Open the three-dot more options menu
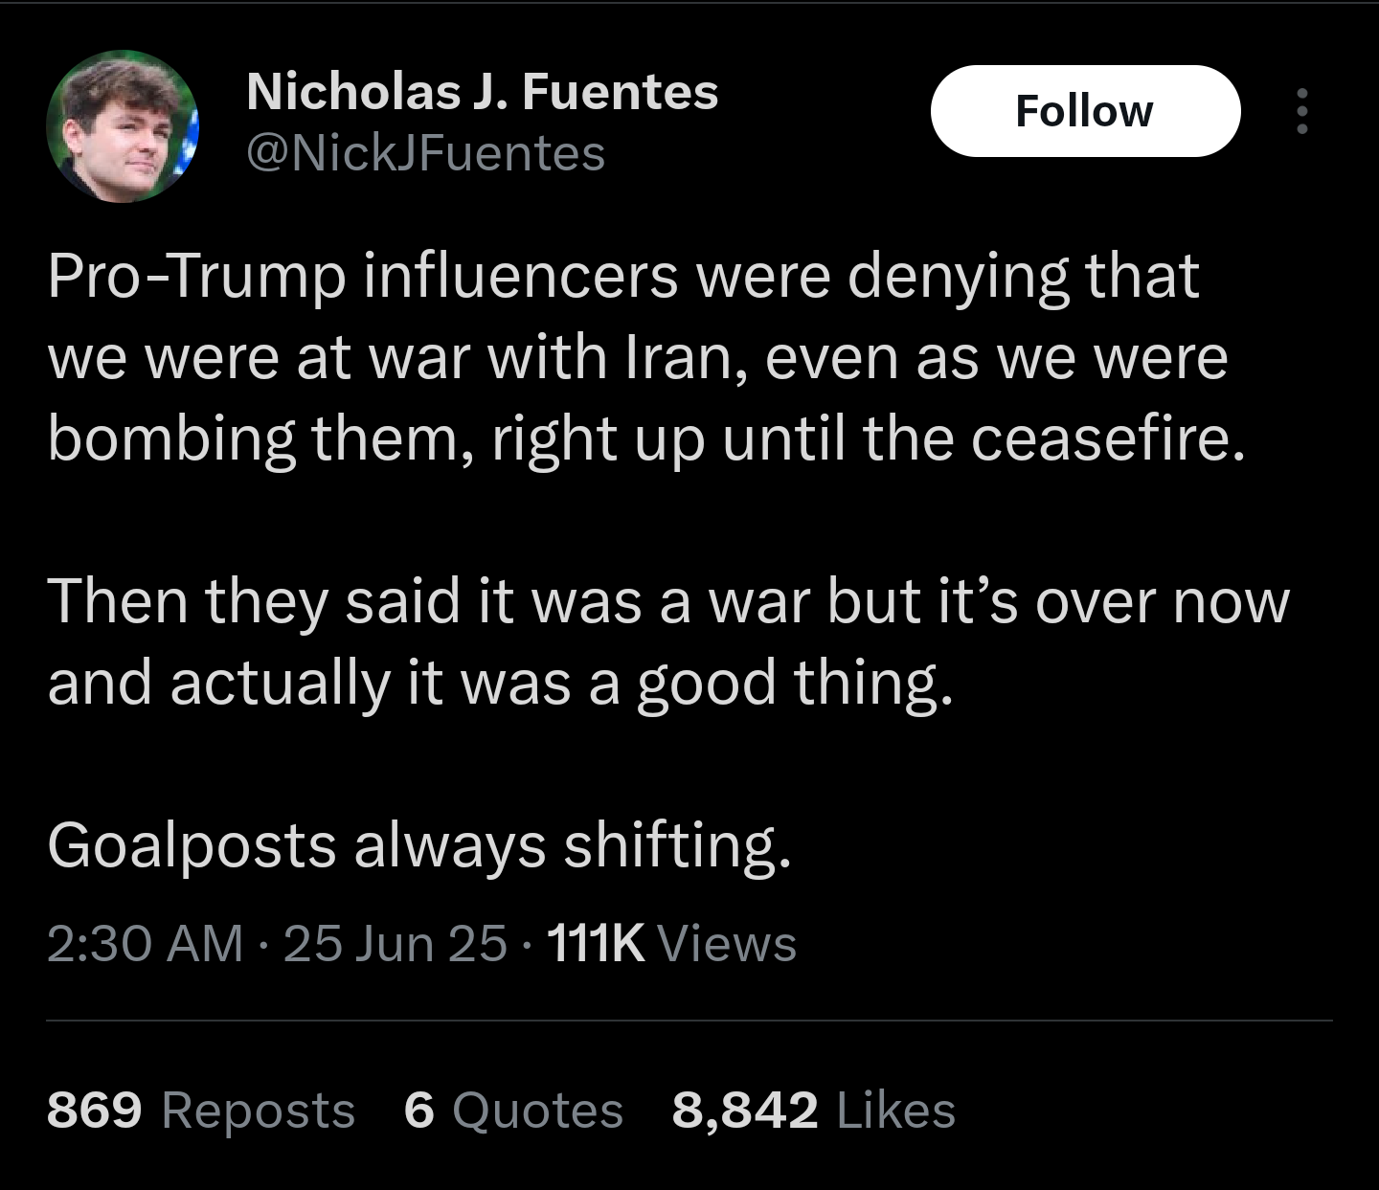 pyautogui.click(x=1301, y=111)
